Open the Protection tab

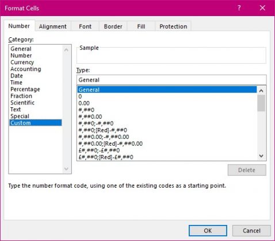point(173,26)
